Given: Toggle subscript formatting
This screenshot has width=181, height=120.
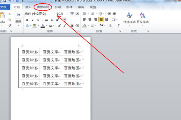Looking at the screenshot, I should [x=52, y=20].
